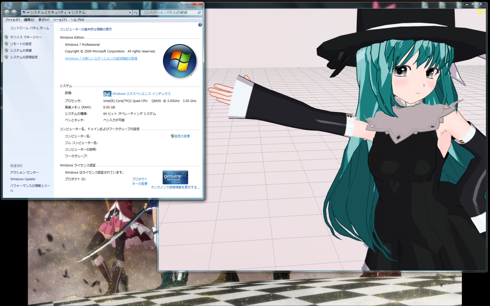Open the 表示(V) menu

pos(44,20)
